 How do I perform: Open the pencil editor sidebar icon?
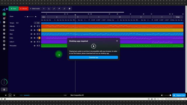tap(4, 22)
